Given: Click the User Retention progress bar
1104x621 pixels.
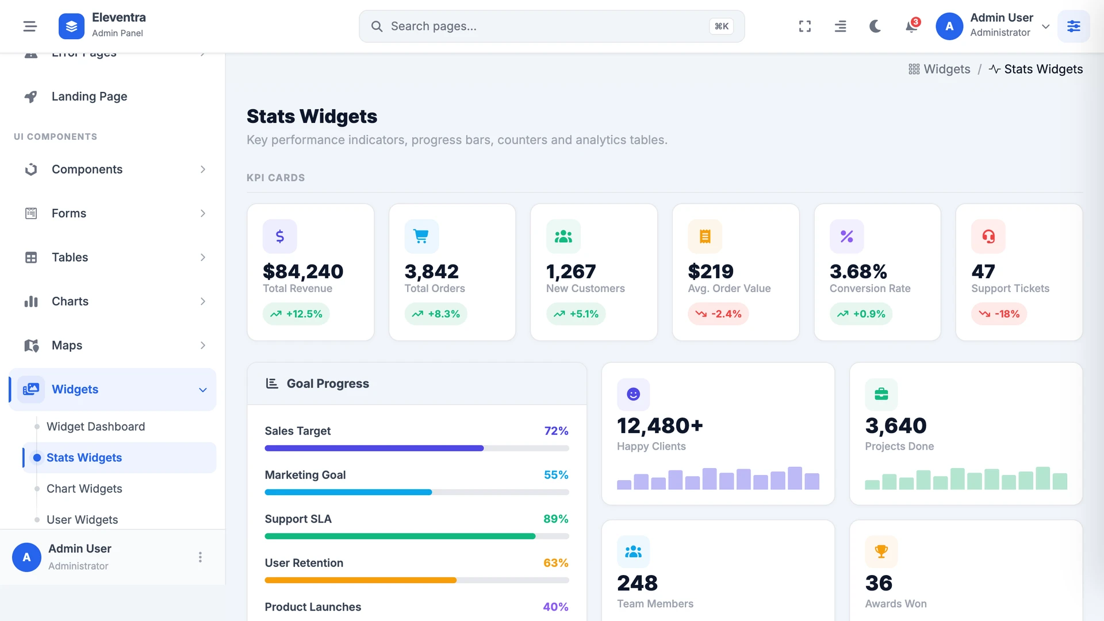Looking at the screenshot, I should point(417,581).
